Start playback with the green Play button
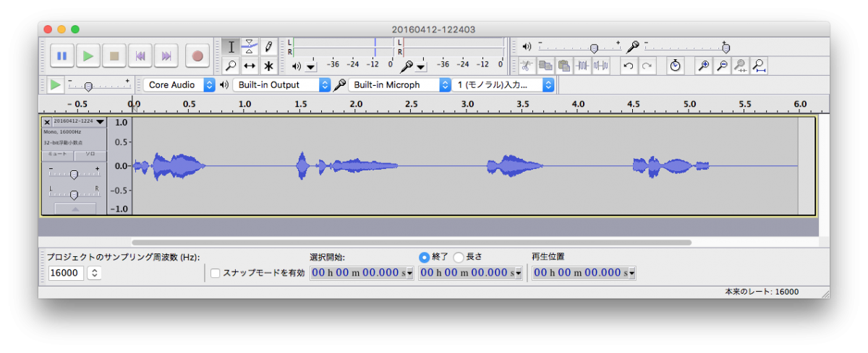 point(88,56)
